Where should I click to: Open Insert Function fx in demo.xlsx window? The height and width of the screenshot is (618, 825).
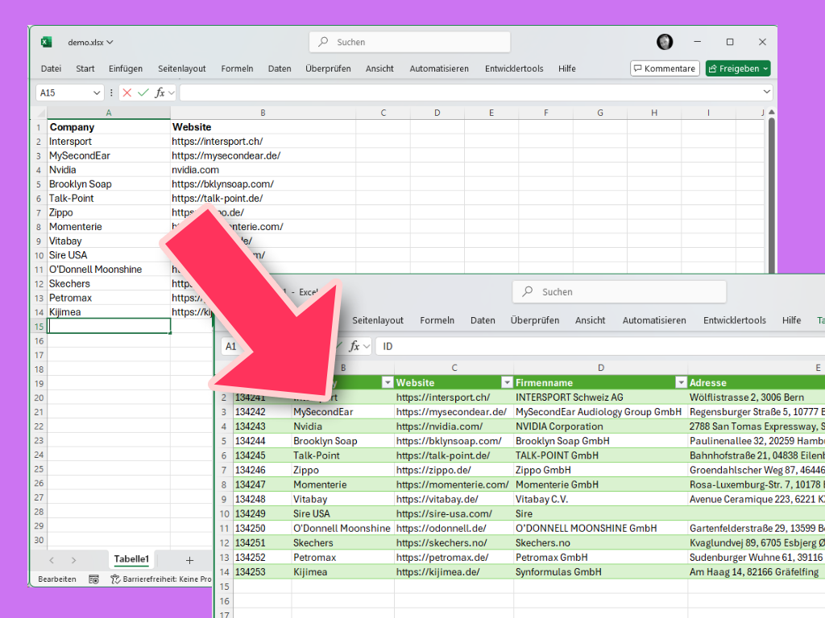(x=160, y=93)
